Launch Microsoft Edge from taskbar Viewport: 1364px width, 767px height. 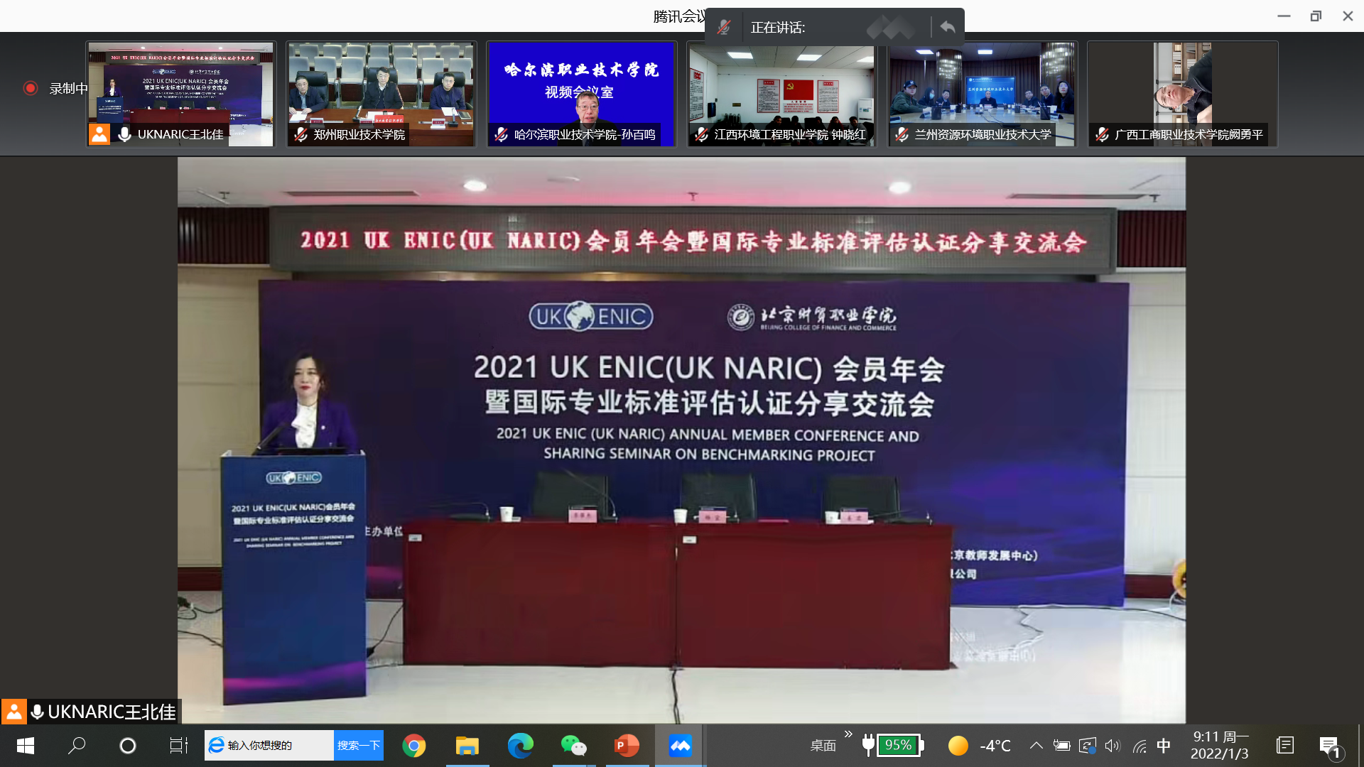coord(520,745)
